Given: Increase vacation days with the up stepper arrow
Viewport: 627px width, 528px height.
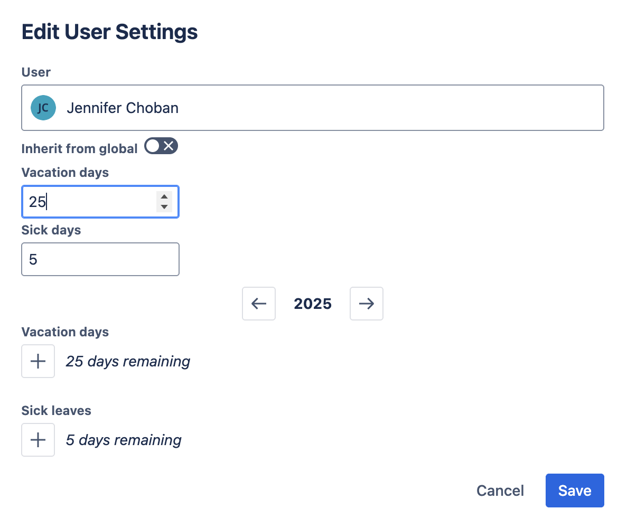Looking at the screenshot, I should [164, 196].
